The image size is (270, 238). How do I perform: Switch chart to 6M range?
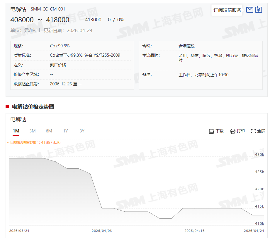[x=49, y=131]
